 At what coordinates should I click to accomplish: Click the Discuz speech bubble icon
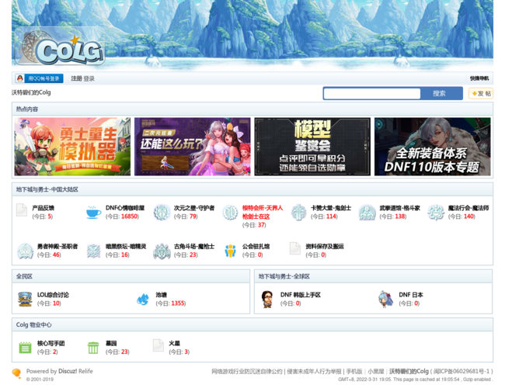click(x=17, y=373)
